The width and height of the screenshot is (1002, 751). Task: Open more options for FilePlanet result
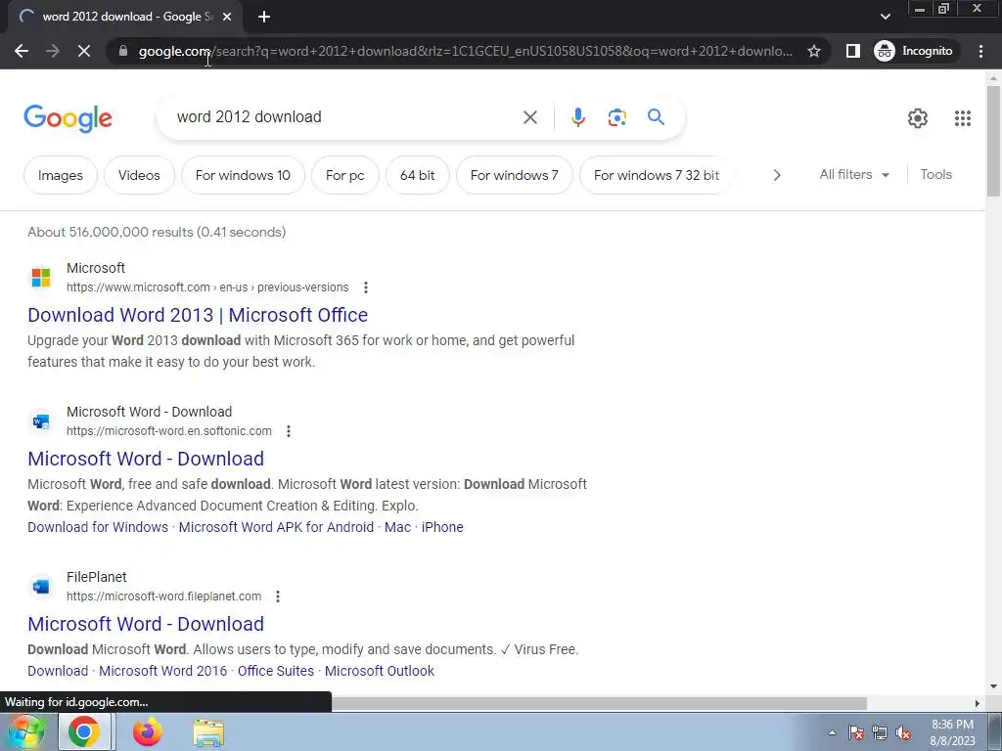point(277,596)
